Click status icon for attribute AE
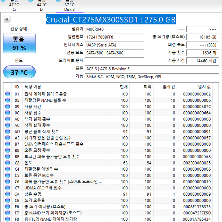Image resolution: width=222 pixels, height=222 pixels. point(8,138)
